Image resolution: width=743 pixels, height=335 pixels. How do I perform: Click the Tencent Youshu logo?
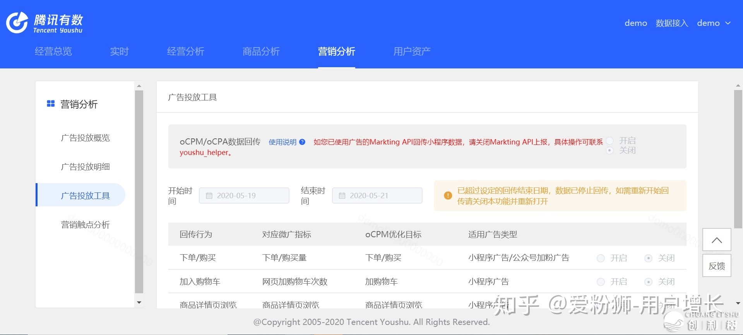(45, 23)
